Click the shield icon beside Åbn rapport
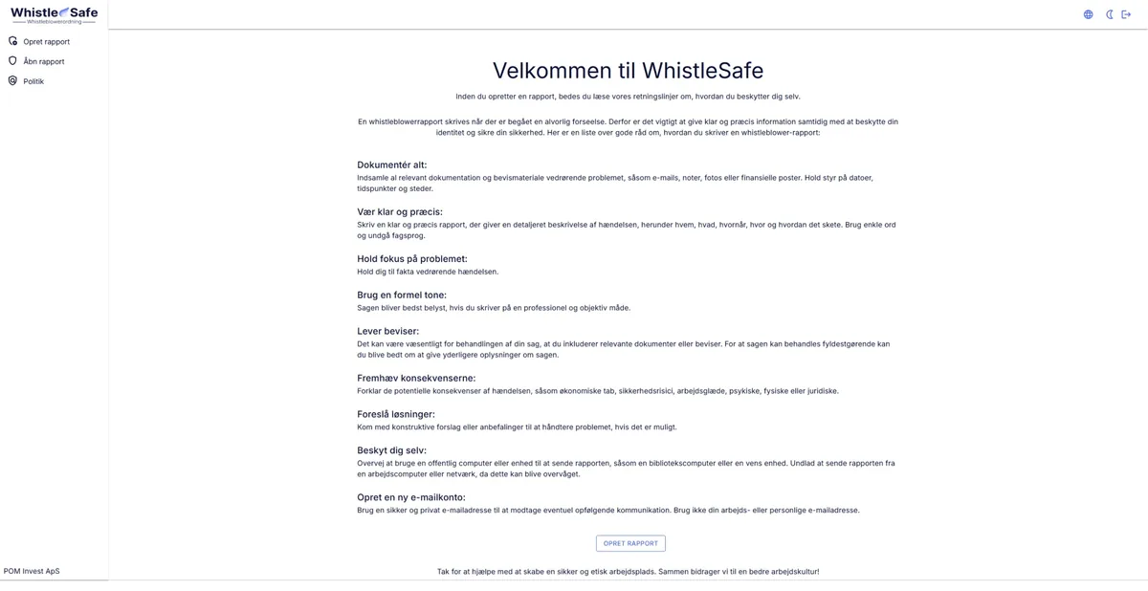This screenshot has width=1148, height=591. (x=13, y=61)
